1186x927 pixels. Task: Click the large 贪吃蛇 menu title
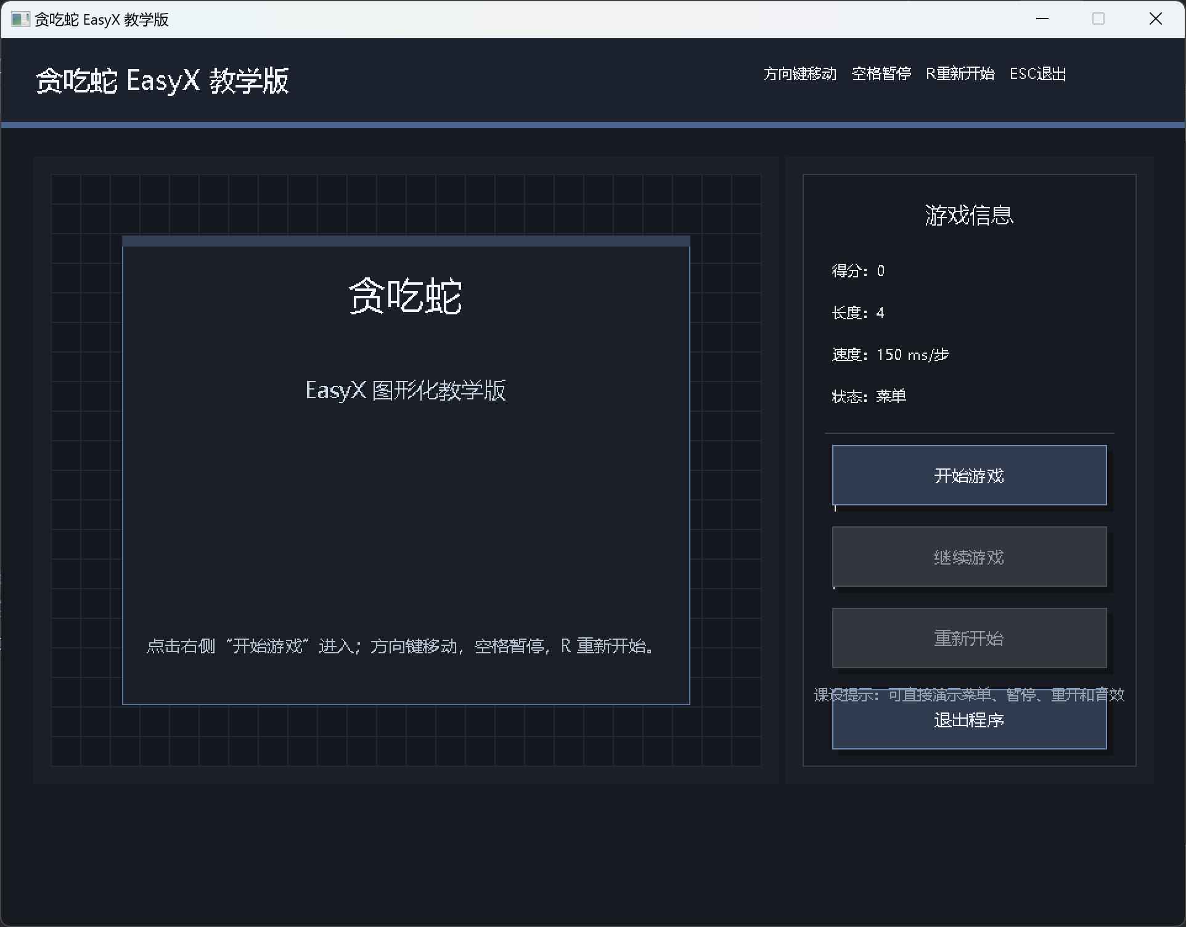[406, 296]
